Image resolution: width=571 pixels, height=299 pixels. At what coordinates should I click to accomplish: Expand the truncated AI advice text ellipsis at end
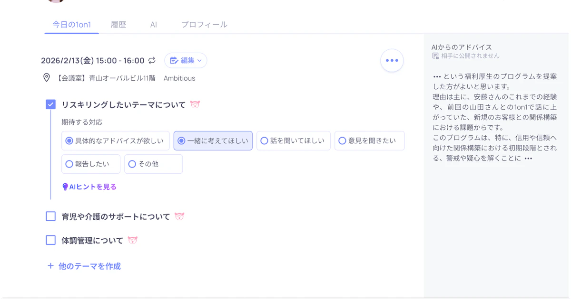point(528,159)
